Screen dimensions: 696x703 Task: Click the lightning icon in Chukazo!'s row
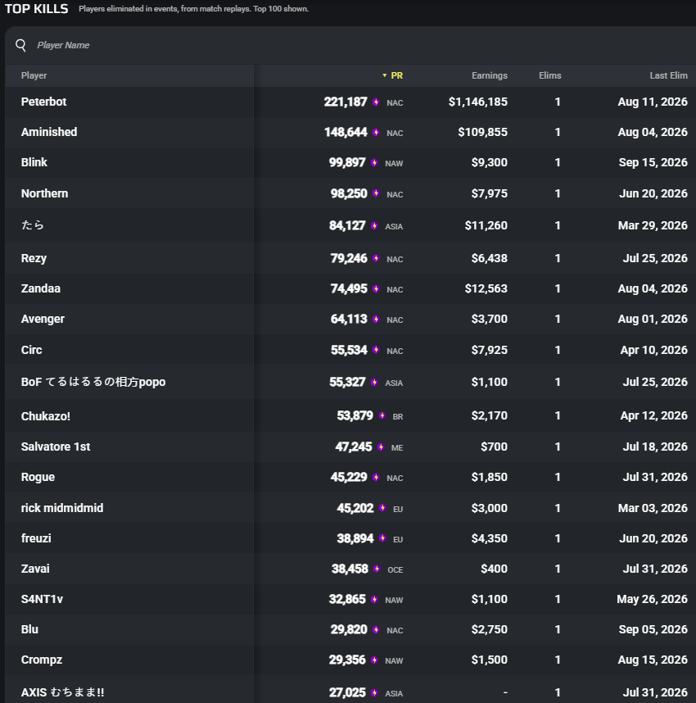[382, 415]
